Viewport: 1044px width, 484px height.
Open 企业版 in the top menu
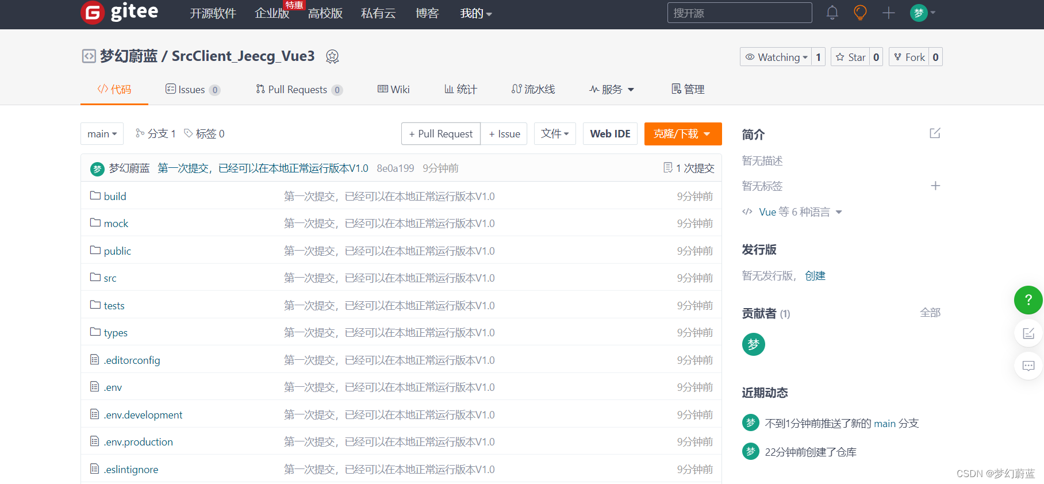(x=272, y=13)
